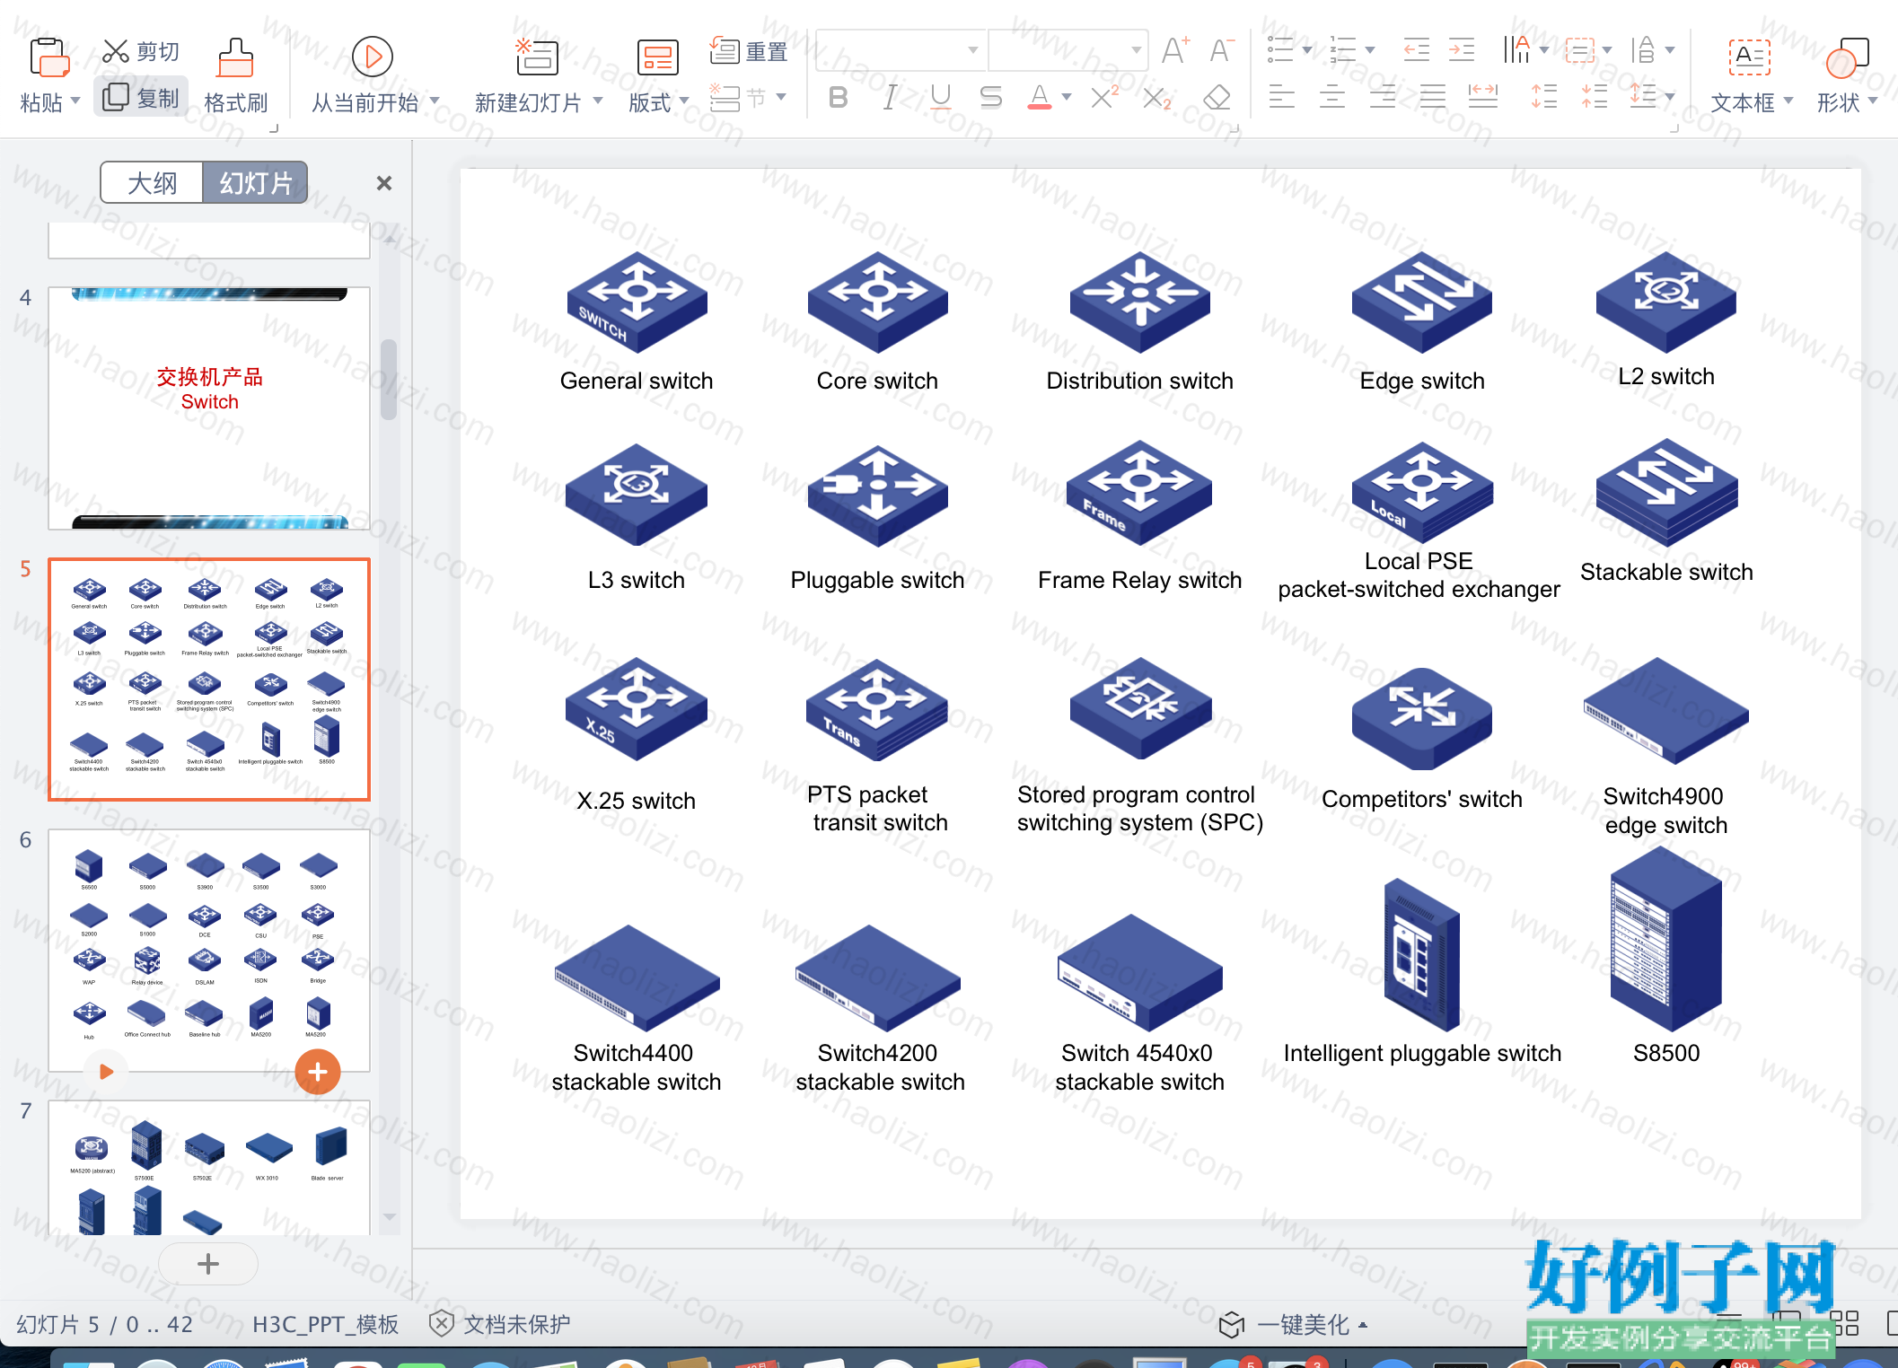The height and width of the screenshot is (1368, 1898).
Task: Close the slide thumbnail panel
Action: tap(384, 183)
